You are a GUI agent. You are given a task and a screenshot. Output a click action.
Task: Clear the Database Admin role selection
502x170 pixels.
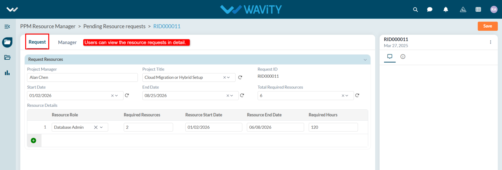pos(96,127)
